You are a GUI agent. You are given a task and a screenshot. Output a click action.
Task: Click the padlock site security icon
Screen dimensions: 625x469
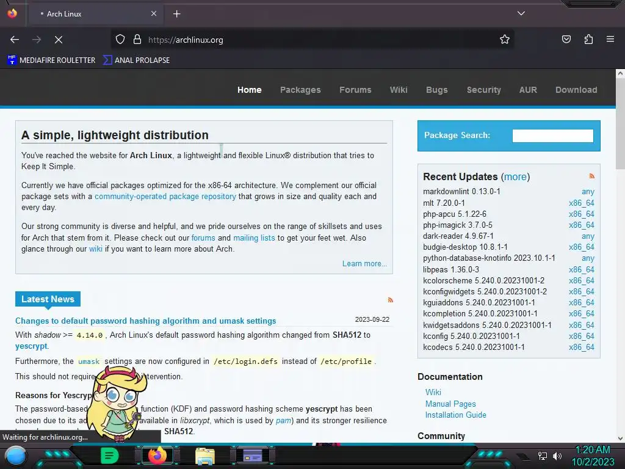coord(137,40)
